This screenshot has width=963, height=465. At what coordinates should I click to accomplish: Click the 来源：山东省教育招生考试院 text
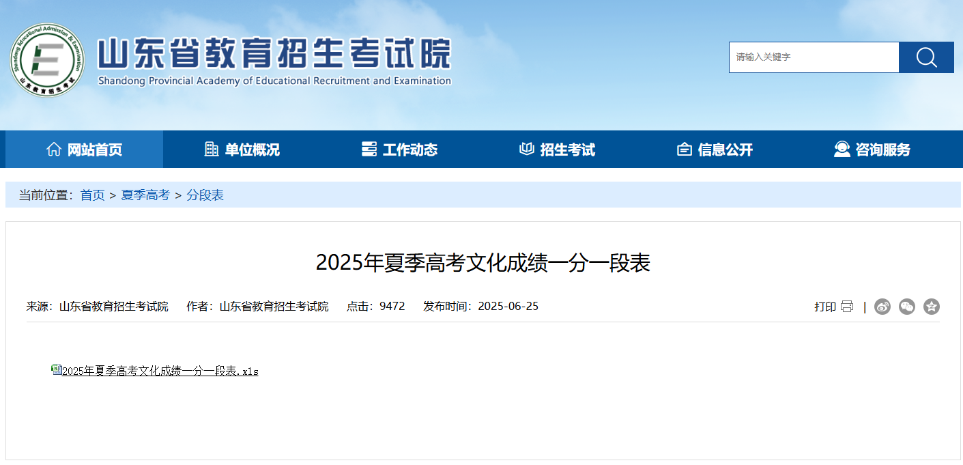98,306
